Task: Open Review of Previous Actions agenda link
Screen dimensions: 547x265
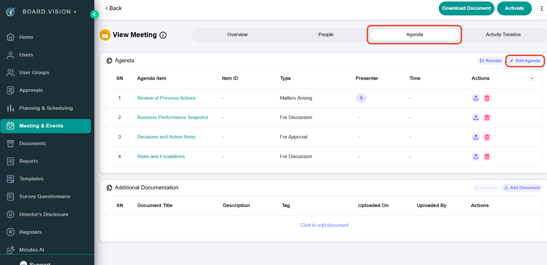Action: point(166,98)
